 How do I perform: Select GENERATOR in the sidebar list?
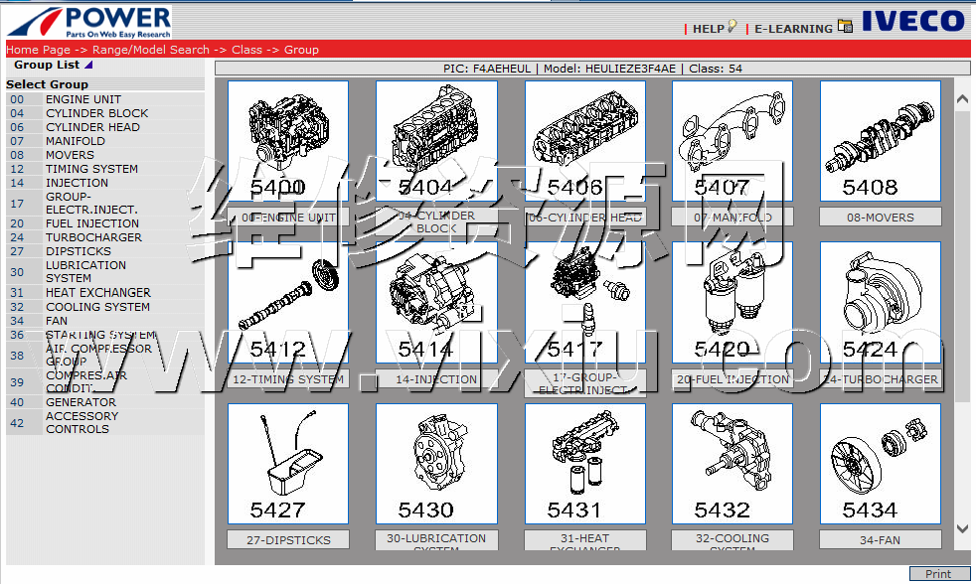click(81, 402)
